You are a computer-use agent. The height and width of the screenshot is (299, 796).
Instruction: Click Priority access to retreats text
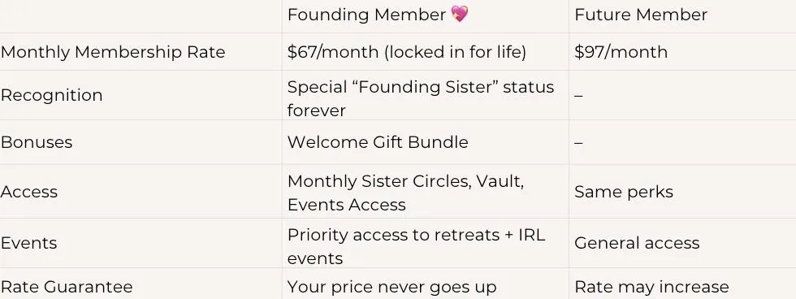tap(416, 246)
